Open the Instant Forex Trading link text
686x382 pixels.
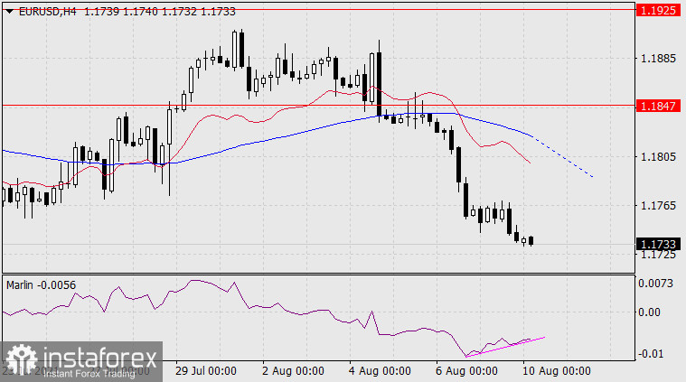tap(94, 372)
